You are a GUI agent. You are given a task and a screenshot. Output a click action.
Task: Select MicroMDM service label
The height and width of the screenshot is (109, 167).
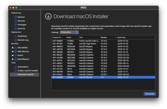click(22, 48)
